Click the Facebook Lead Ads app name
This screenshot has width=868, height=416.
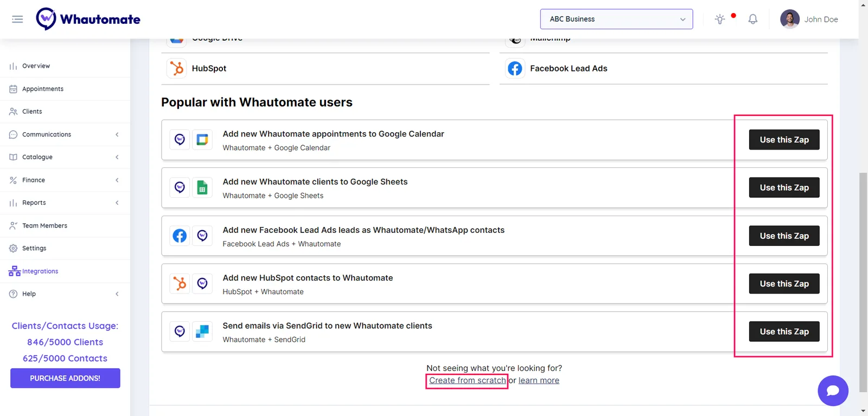pyautogui.click(x=569, y=68)
